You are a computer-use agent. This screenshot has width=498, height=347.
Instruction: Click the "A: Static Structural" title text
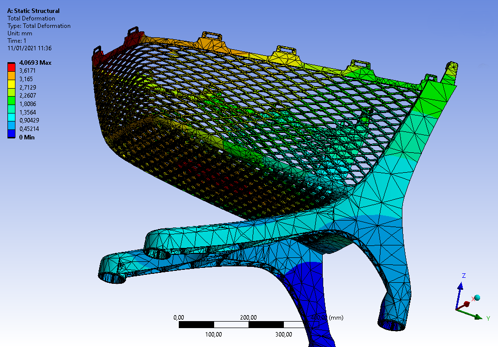(x=33, y=11)
